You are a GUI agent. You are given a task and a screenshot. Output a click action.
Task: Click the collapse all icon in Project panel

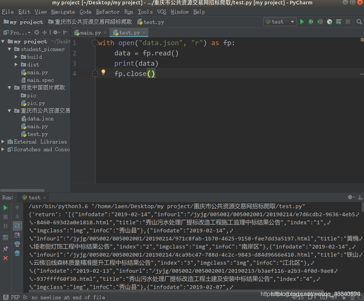pos(44,32)
